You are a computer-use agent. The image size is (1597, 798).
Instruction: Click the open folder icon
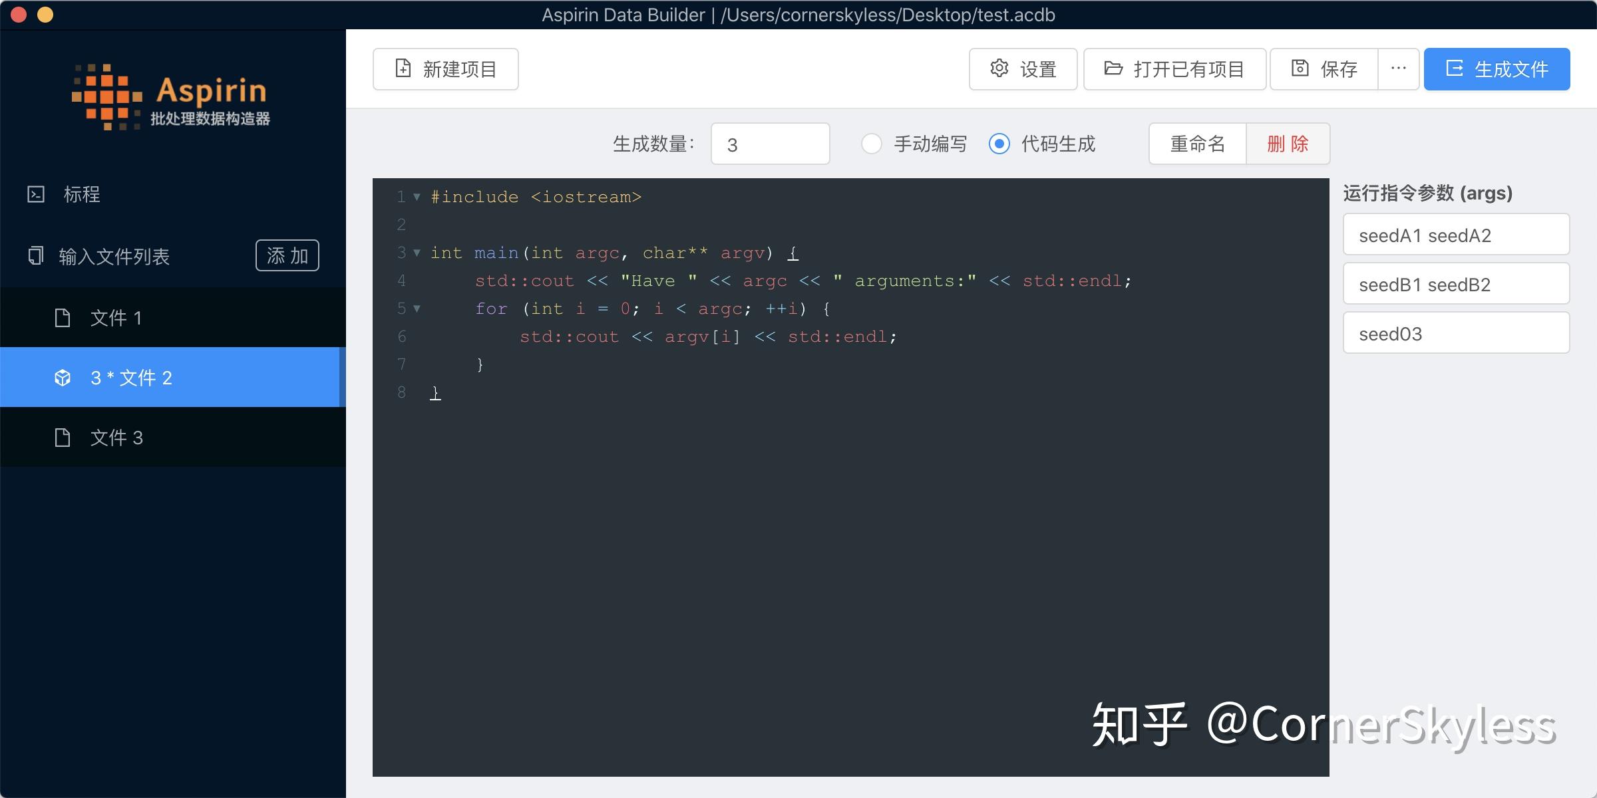pos(1113,68)
